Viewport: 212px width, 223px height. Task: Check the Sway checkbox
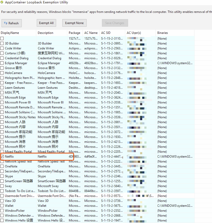pyautogui.click(x=2, y=186)
